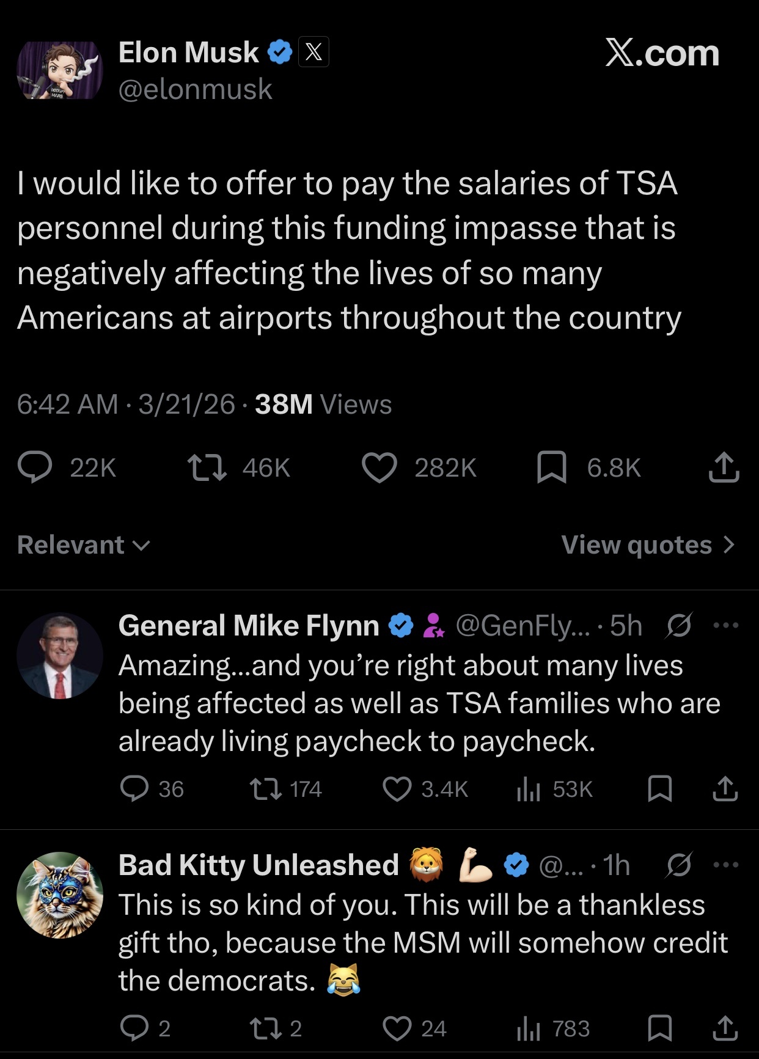Share Elon Musk's main post
Screen dimensions: 759x1059
point(724,468)
